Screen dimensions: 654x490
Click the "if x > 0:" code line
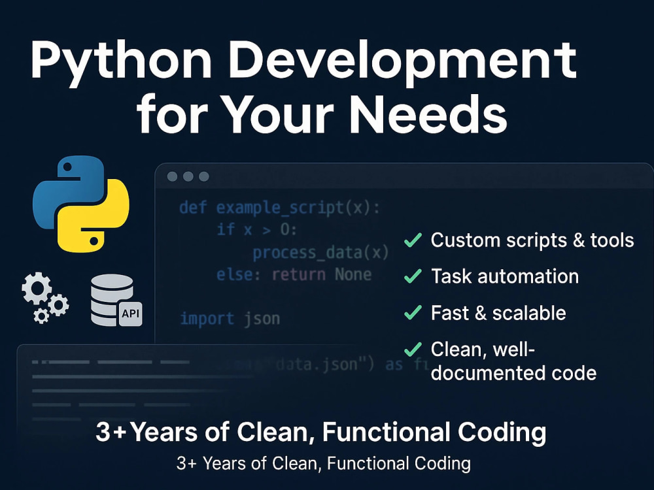257,229
